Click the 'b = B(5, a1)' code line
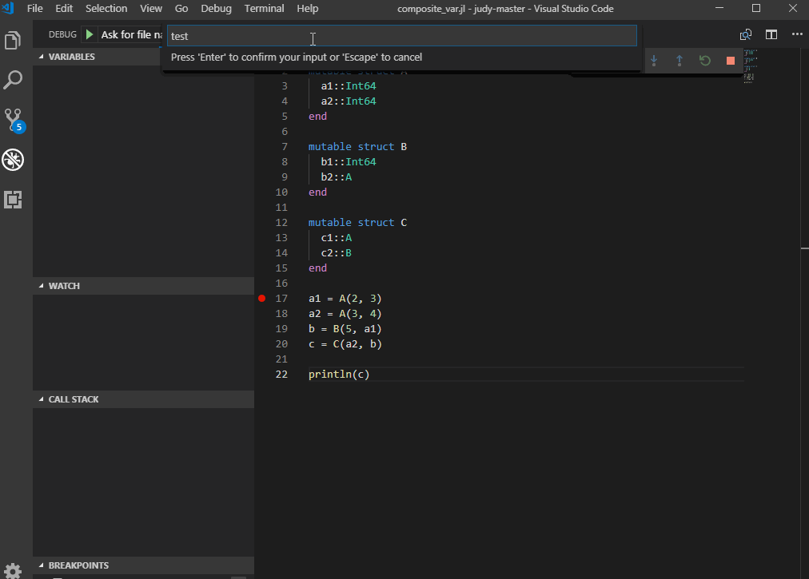This screenshot has width=809, height=579. [345, 328]
